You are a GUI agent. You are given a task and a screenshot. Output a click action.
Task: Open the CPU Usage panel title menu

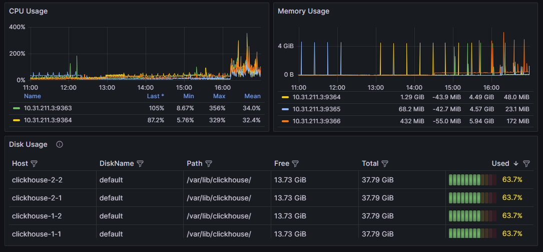(29, 11)
